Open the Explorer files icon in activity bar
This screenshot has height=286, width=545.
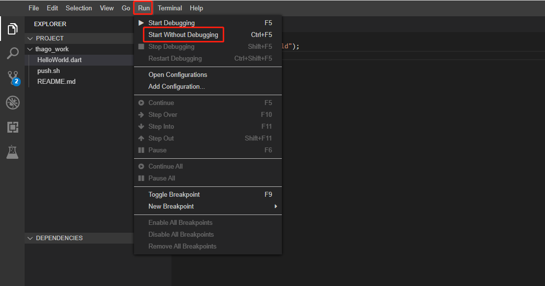click(x=12, y=29)
